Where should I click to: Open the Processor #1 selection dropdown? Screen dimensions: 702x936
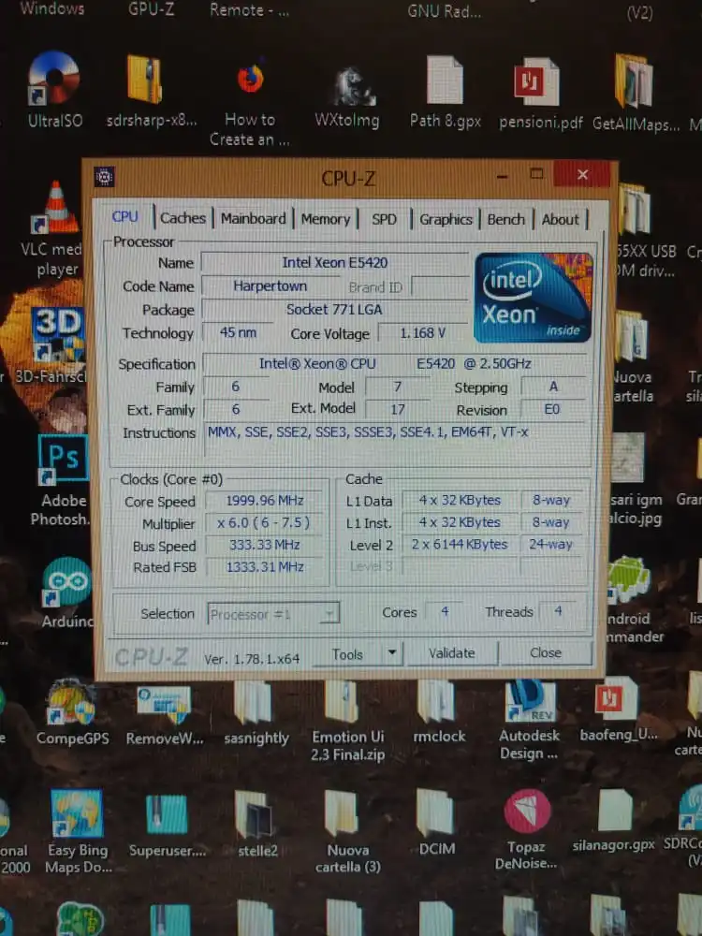click(273, 614)
